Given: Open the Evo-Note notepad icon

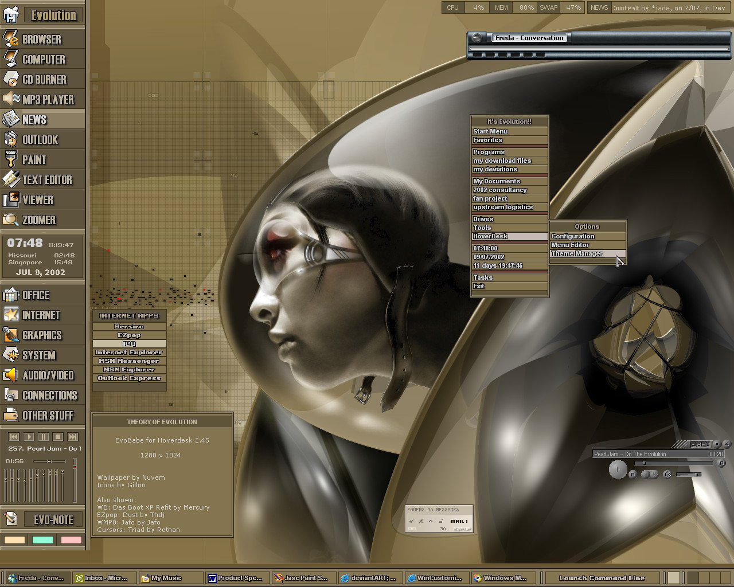Looking at the screenshot, I should [11, 519].
